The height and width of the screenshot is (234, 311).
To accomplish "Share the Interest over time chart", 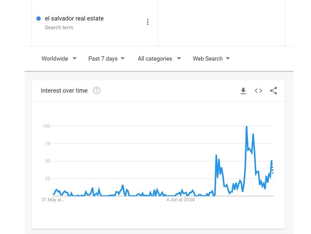I will [x=274, y=91].
